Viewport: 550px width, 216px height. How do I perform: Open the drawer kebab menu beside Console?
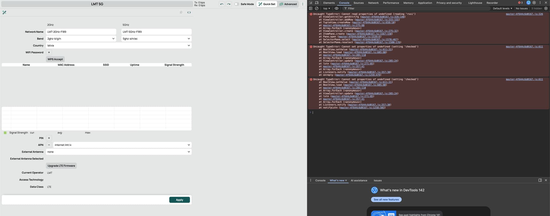point(311,181)
